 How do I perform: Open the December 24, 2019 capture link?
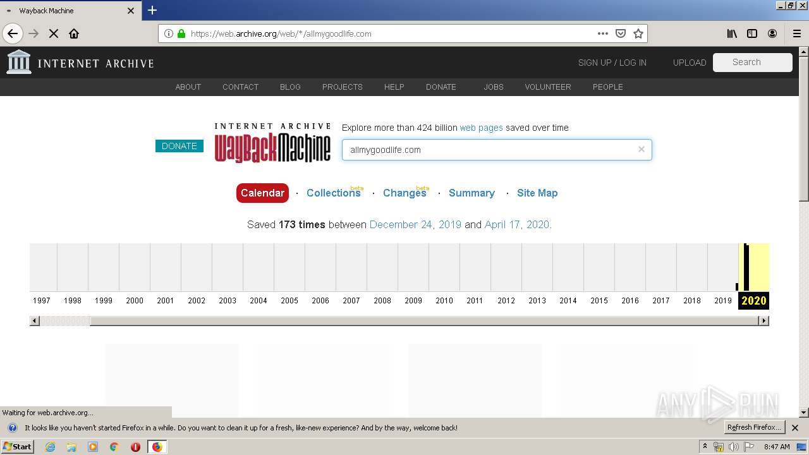pyautogui.click(x=415, y=224)
